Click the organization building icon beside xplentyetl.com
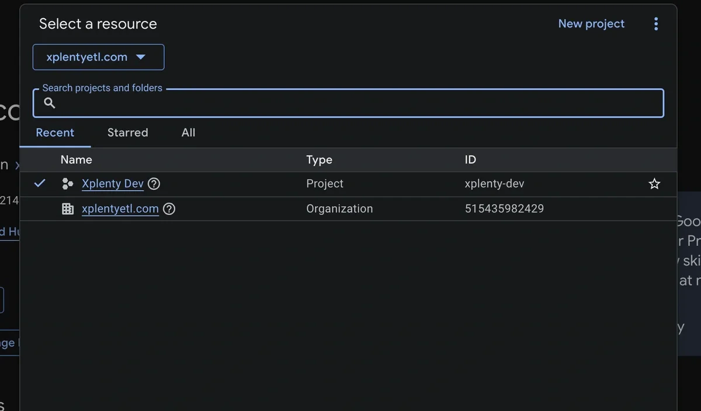701x411 pixels. (x=68, y=209)
